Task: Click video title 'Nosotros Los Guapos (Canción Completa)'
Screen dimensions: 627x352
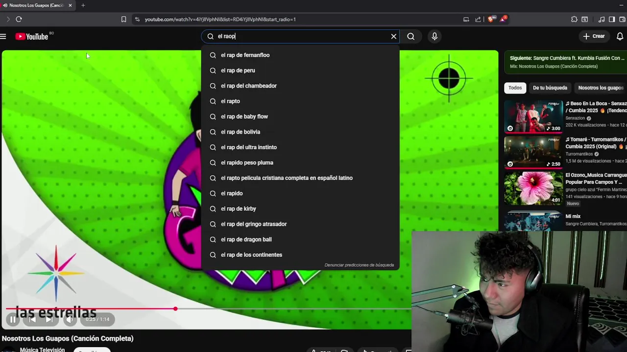Action: (x=68, y=338)
